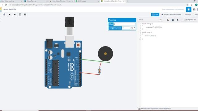The width and height of the screenshot is (198, 111).
Task: Start the simulation
Action: point(171,14)
